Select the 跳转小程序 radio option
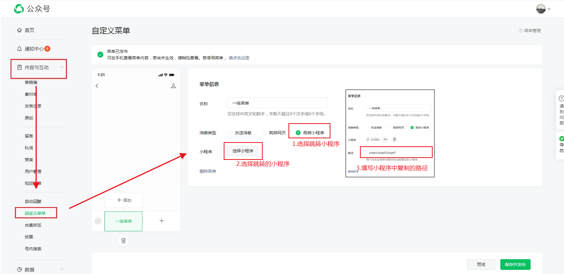 (x=298, y=133)
